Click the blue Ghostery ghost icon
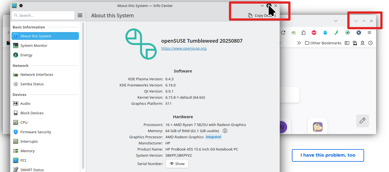The image size is (389, 172). [x=325, y=33]
